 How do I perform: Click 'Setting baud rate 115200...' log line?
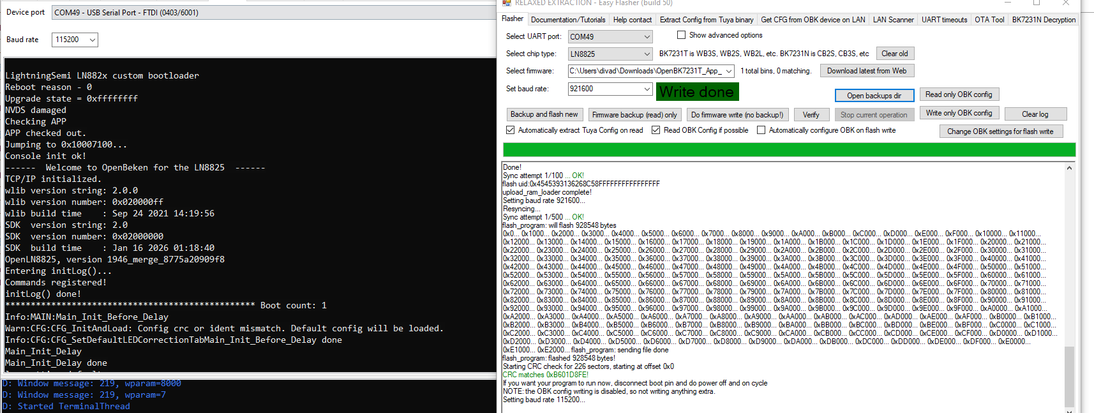pyautogui.click(x=543, y=400)
